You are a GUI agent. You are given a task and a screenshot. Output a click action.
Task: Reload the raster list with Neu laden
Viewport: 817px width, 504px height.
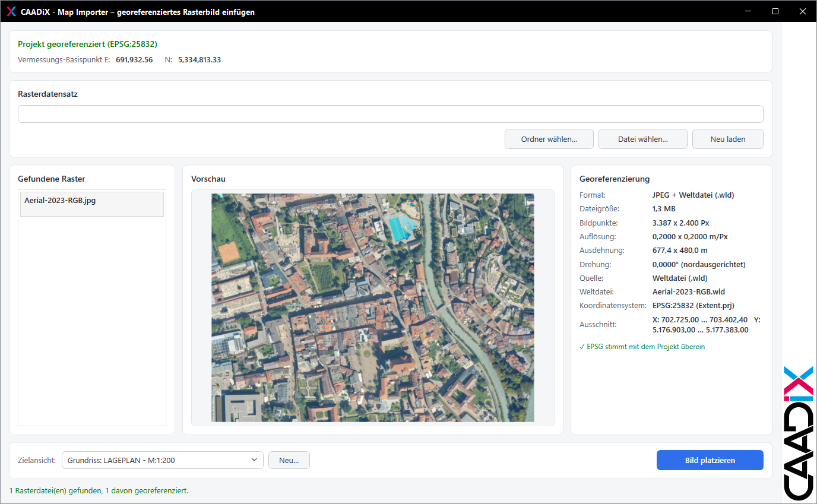(727, 139)
